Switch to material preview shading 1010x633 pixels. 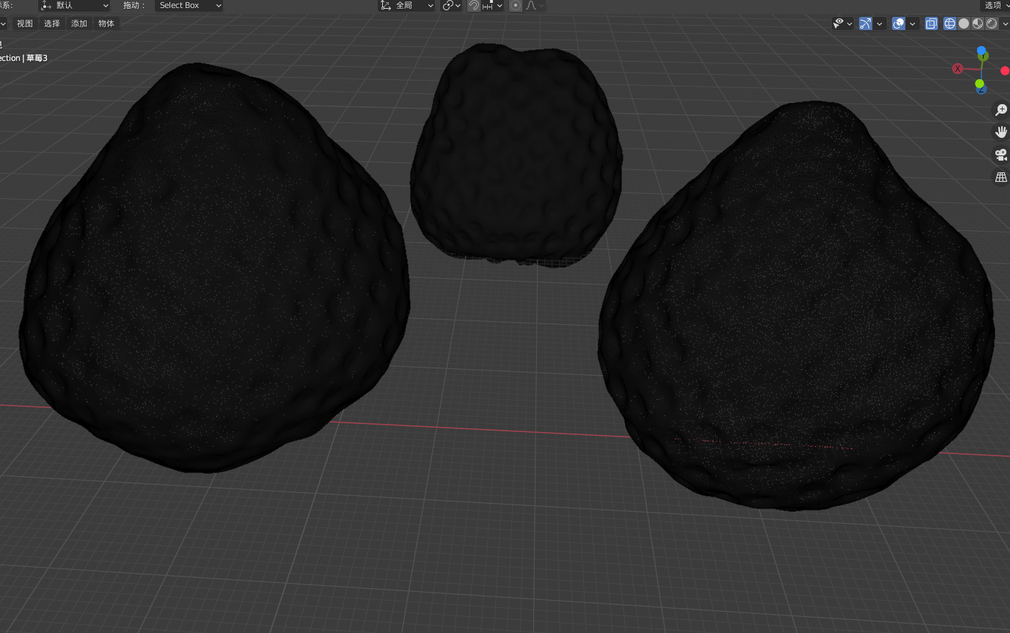point(978,23)
